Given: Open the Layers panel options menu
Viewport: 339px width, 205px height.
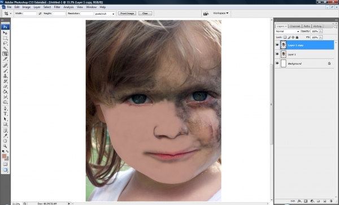Looking at the screenshot, I should (335, 27).
